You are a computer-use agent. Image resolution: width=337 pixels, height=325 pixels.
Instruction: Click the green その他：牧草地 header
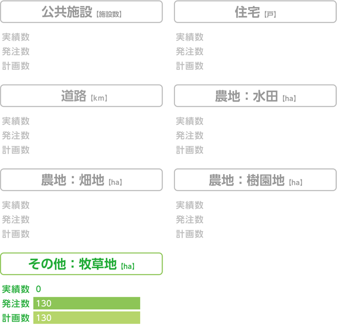tap(82, 264)
